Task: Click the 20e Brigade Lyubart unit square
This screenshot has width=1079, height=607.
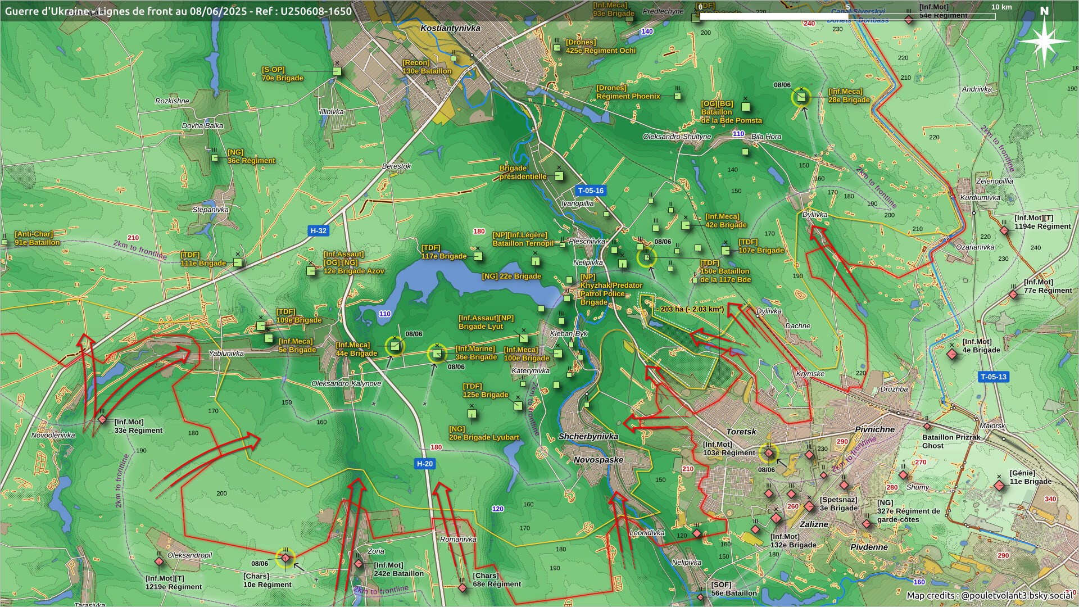Action: (x=472, y=414)
